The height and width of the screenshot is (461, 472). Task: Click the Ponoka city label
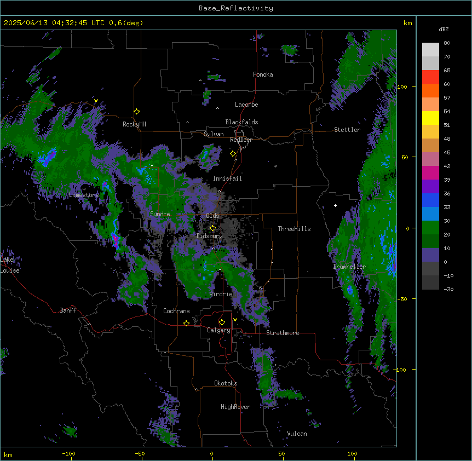click(x=263, y=74)
